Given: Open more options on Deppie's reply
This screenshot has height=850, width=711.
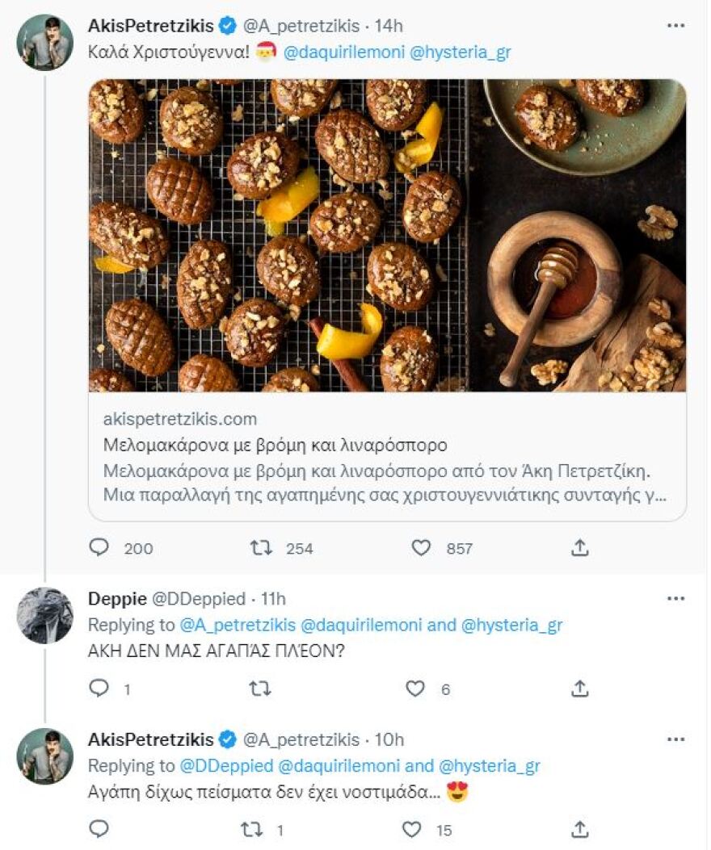Looking at the screenshot, I should pos(675,598).
